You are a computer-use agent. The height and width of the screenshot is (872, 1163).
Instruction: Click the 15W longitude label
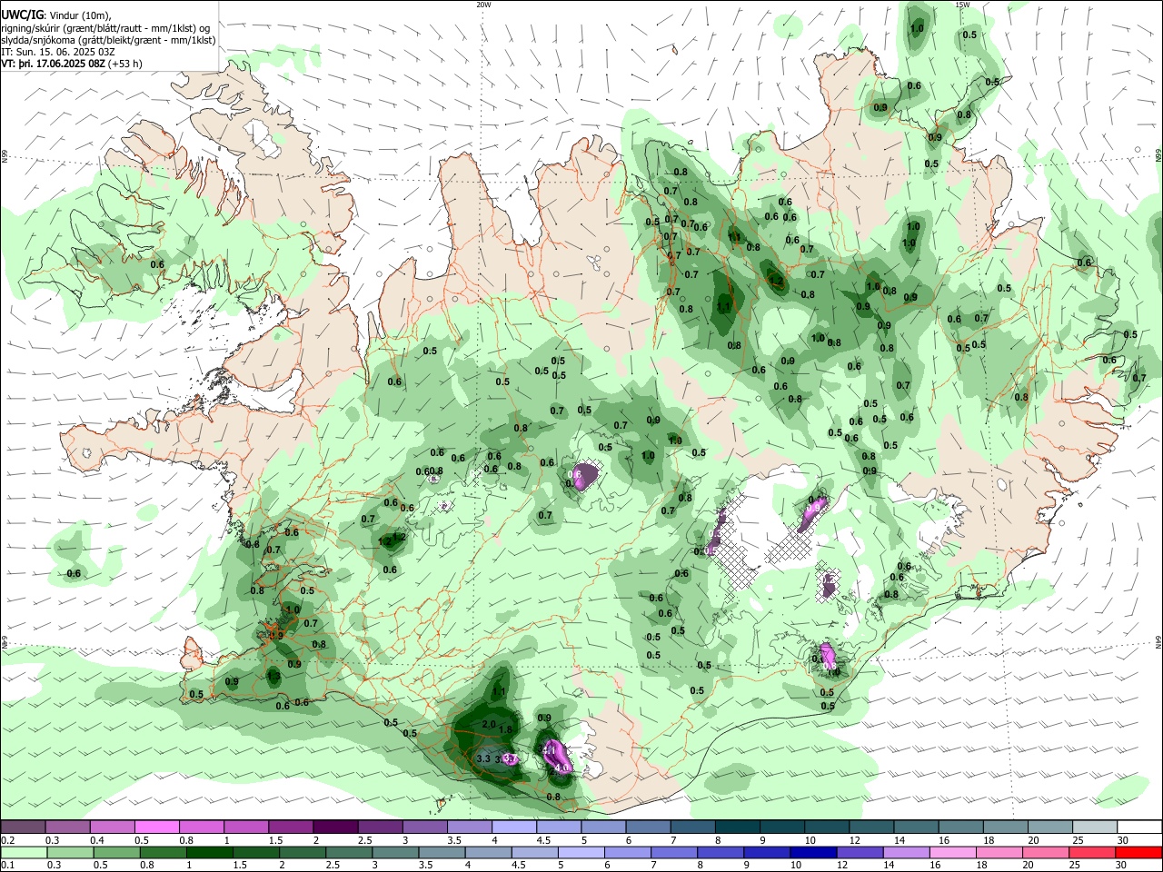tap(962, 5)
